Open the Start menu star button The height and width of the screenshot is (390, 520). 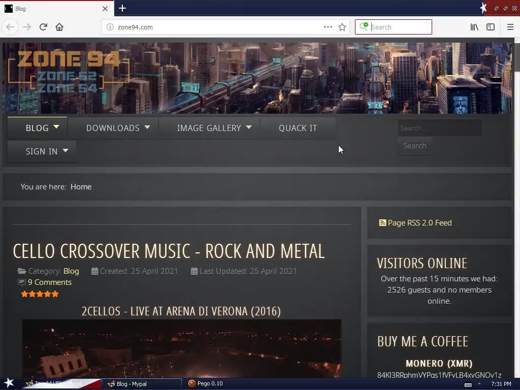[9, 383]
